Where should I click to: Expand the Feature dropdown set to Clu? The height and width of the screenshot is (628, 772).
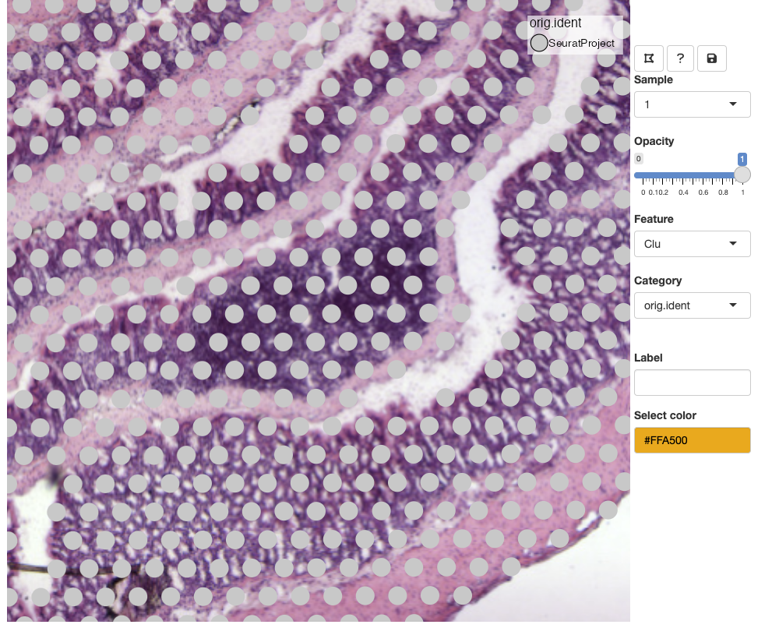coord(692,244)
